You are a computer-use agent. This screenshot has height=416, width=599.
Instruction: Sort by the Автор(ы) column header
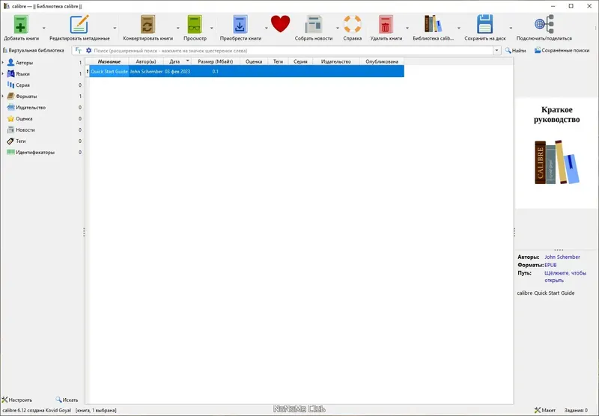(146, 61)
